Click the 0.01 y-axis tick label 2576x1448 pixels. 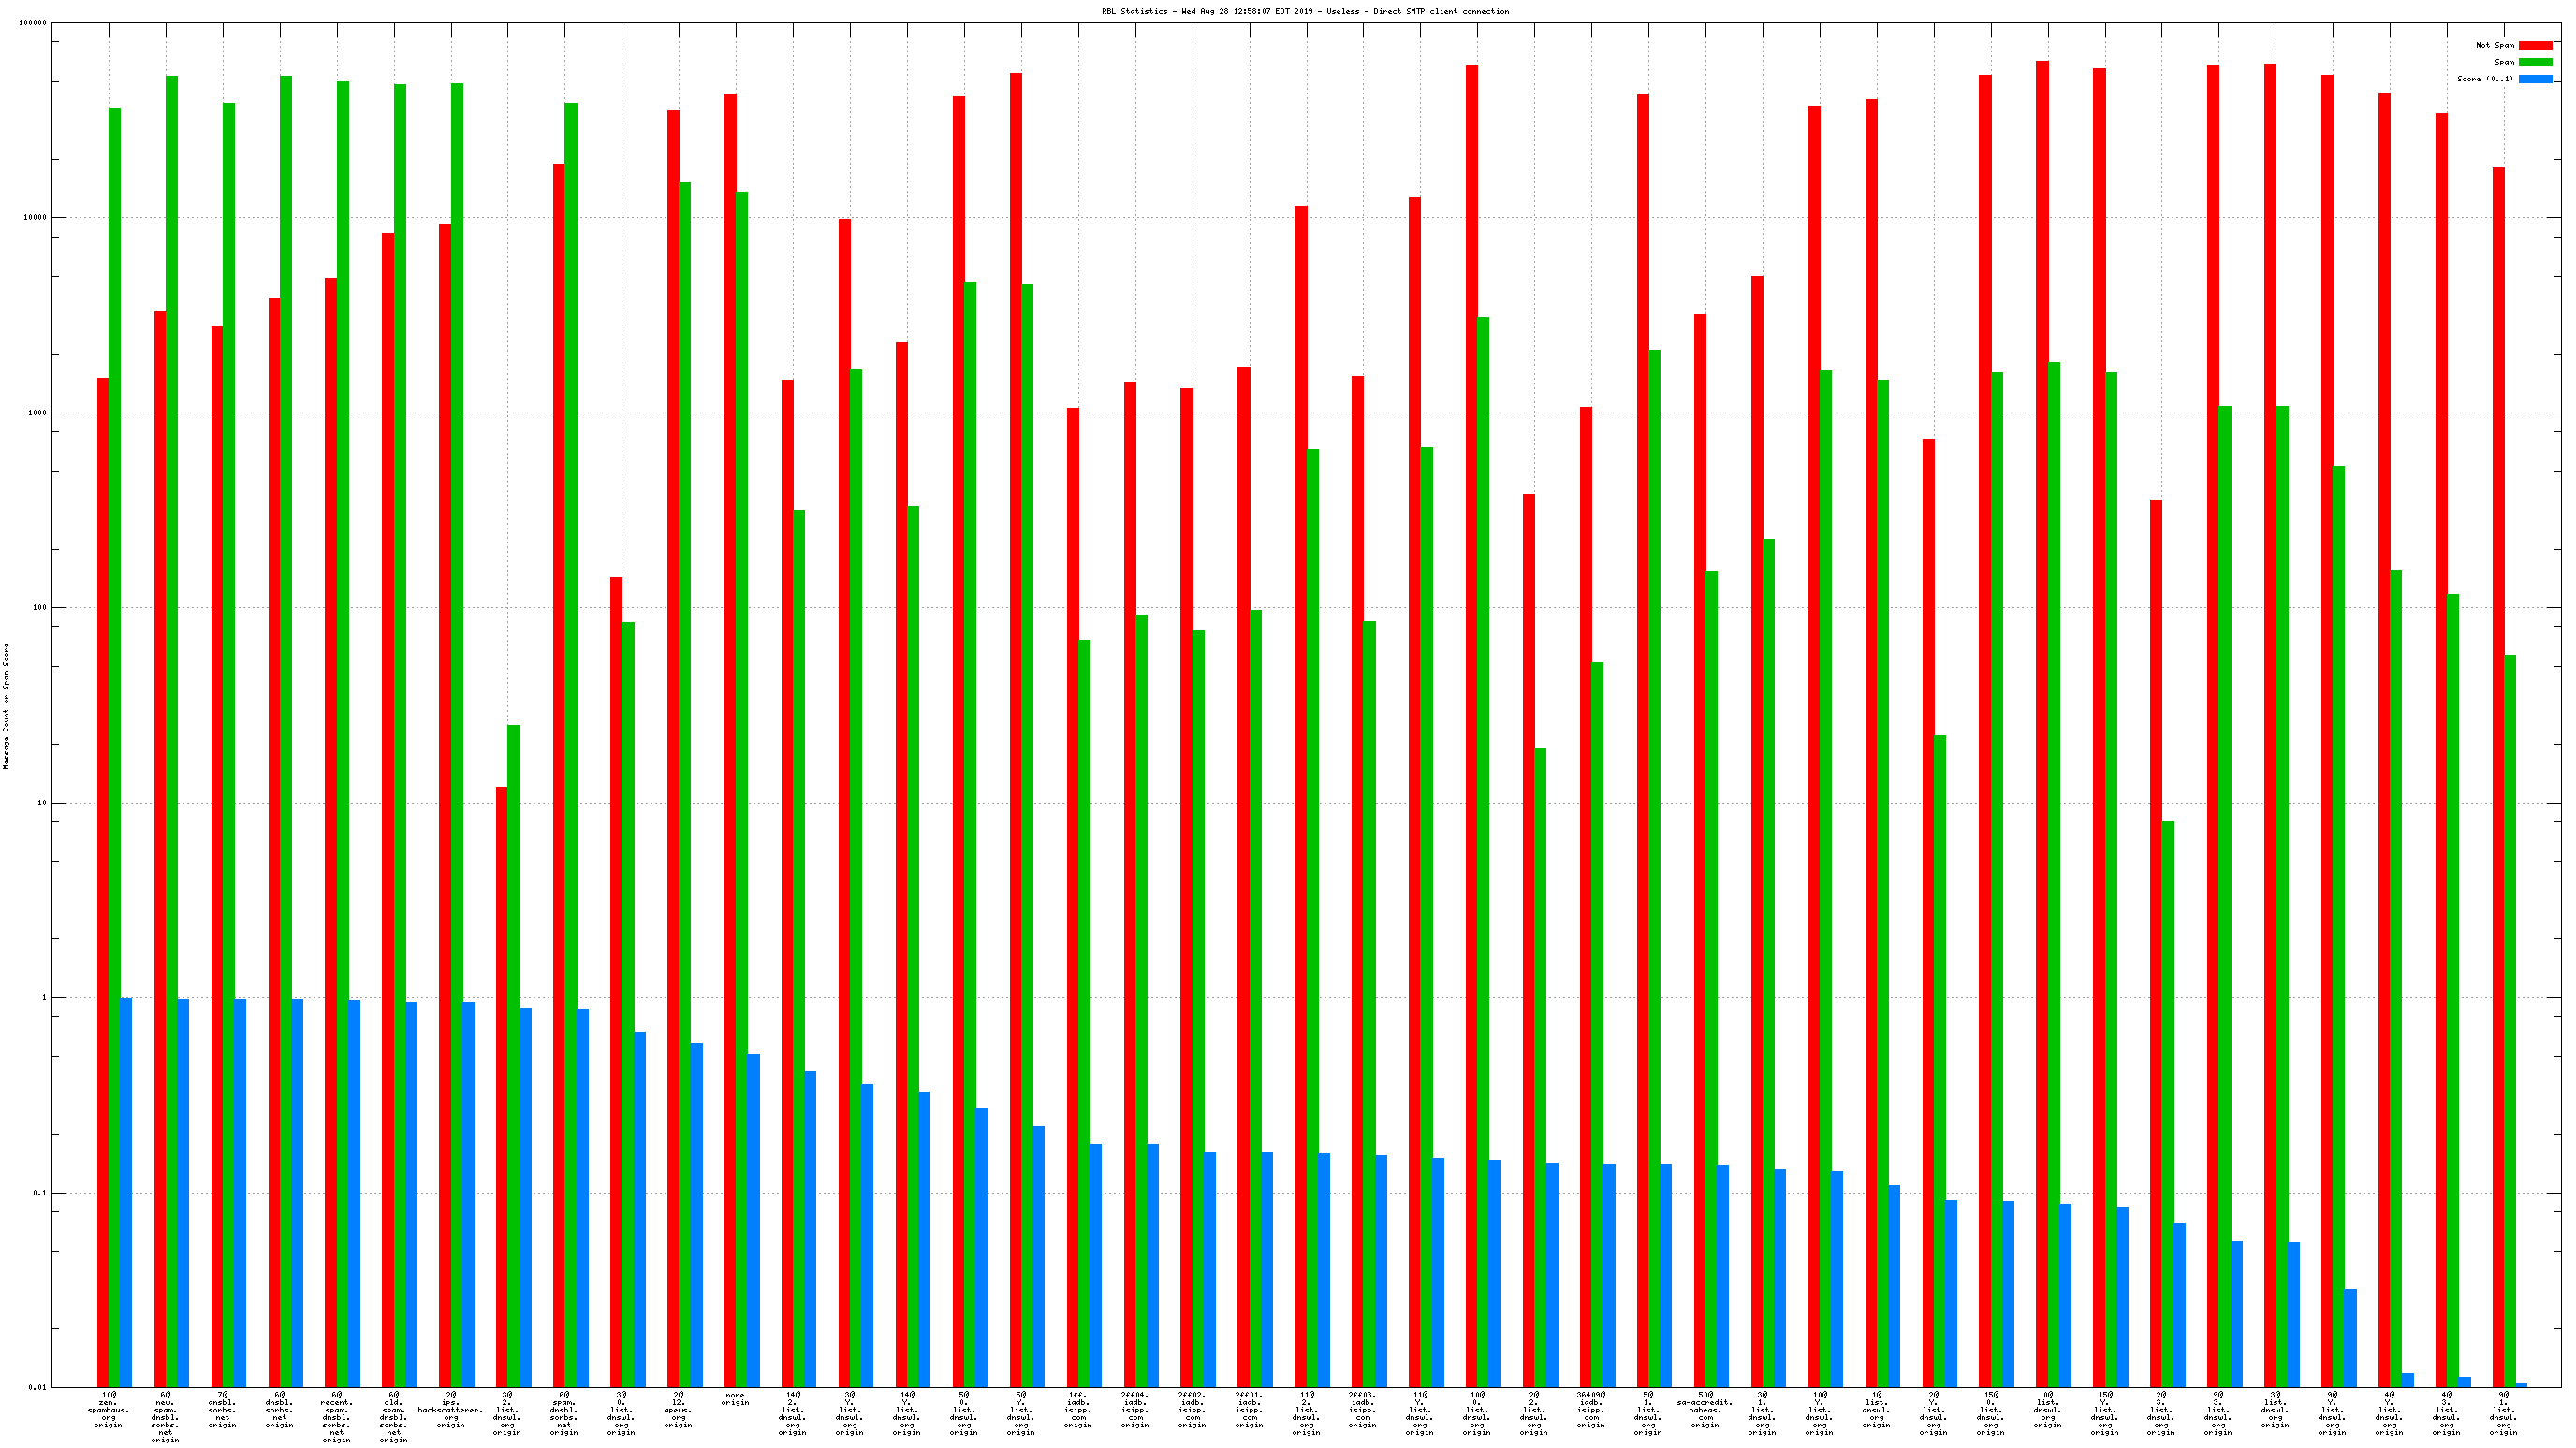click(37, 1387)
